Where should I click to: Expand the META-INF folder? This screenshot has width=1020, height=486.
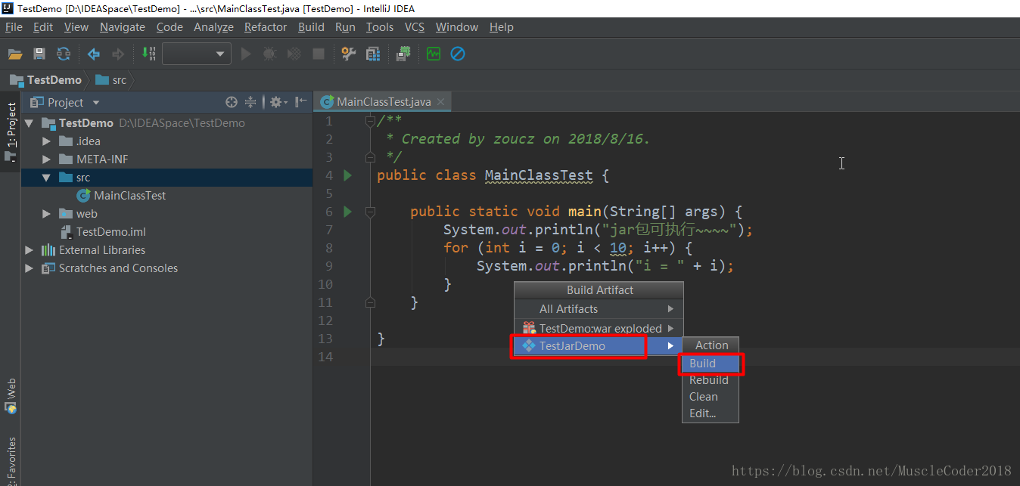coord(47,159)
